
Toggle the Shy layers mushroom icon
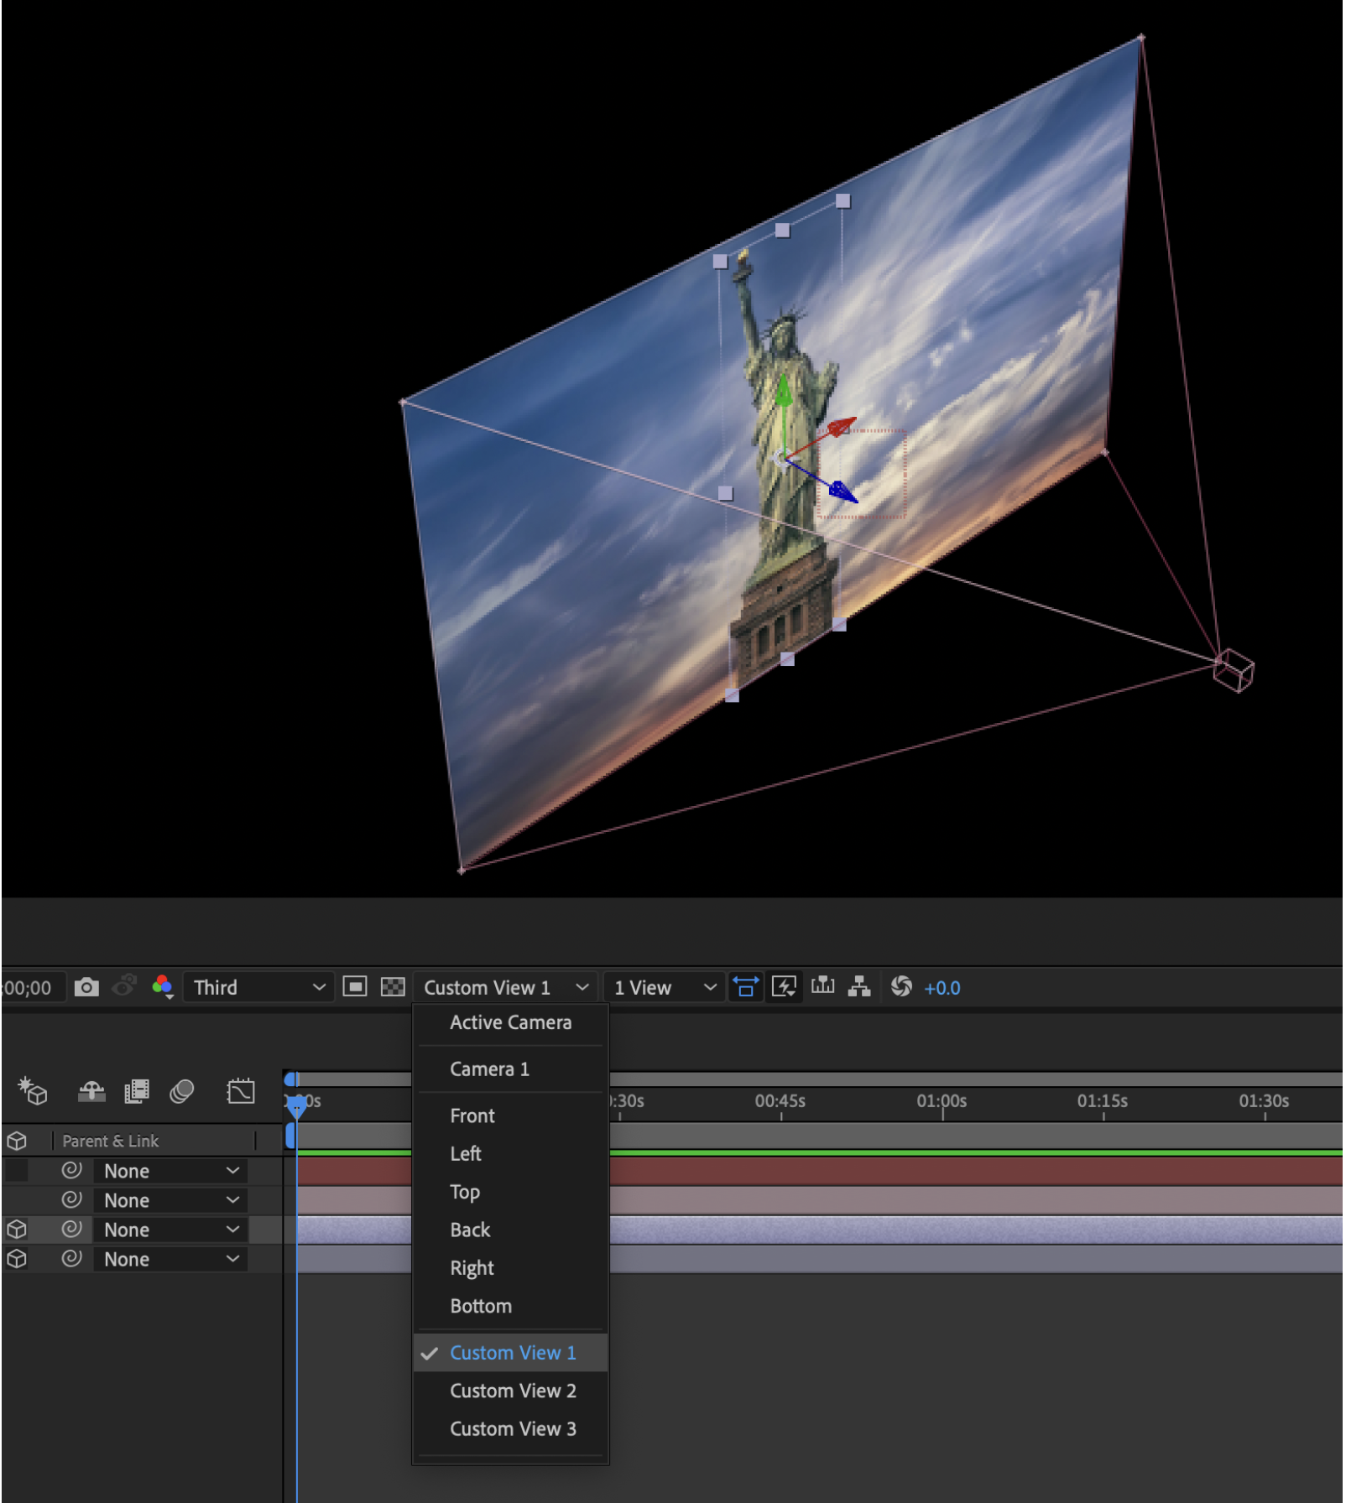(91, 1091)
